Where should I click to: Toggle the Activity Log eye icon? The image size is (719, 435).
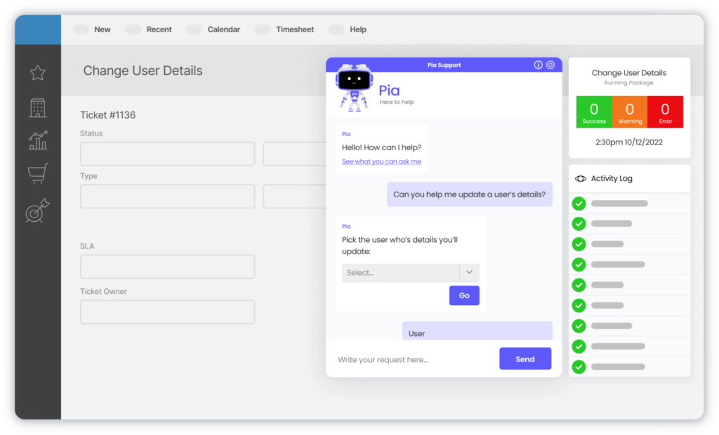tap(581, 179)
